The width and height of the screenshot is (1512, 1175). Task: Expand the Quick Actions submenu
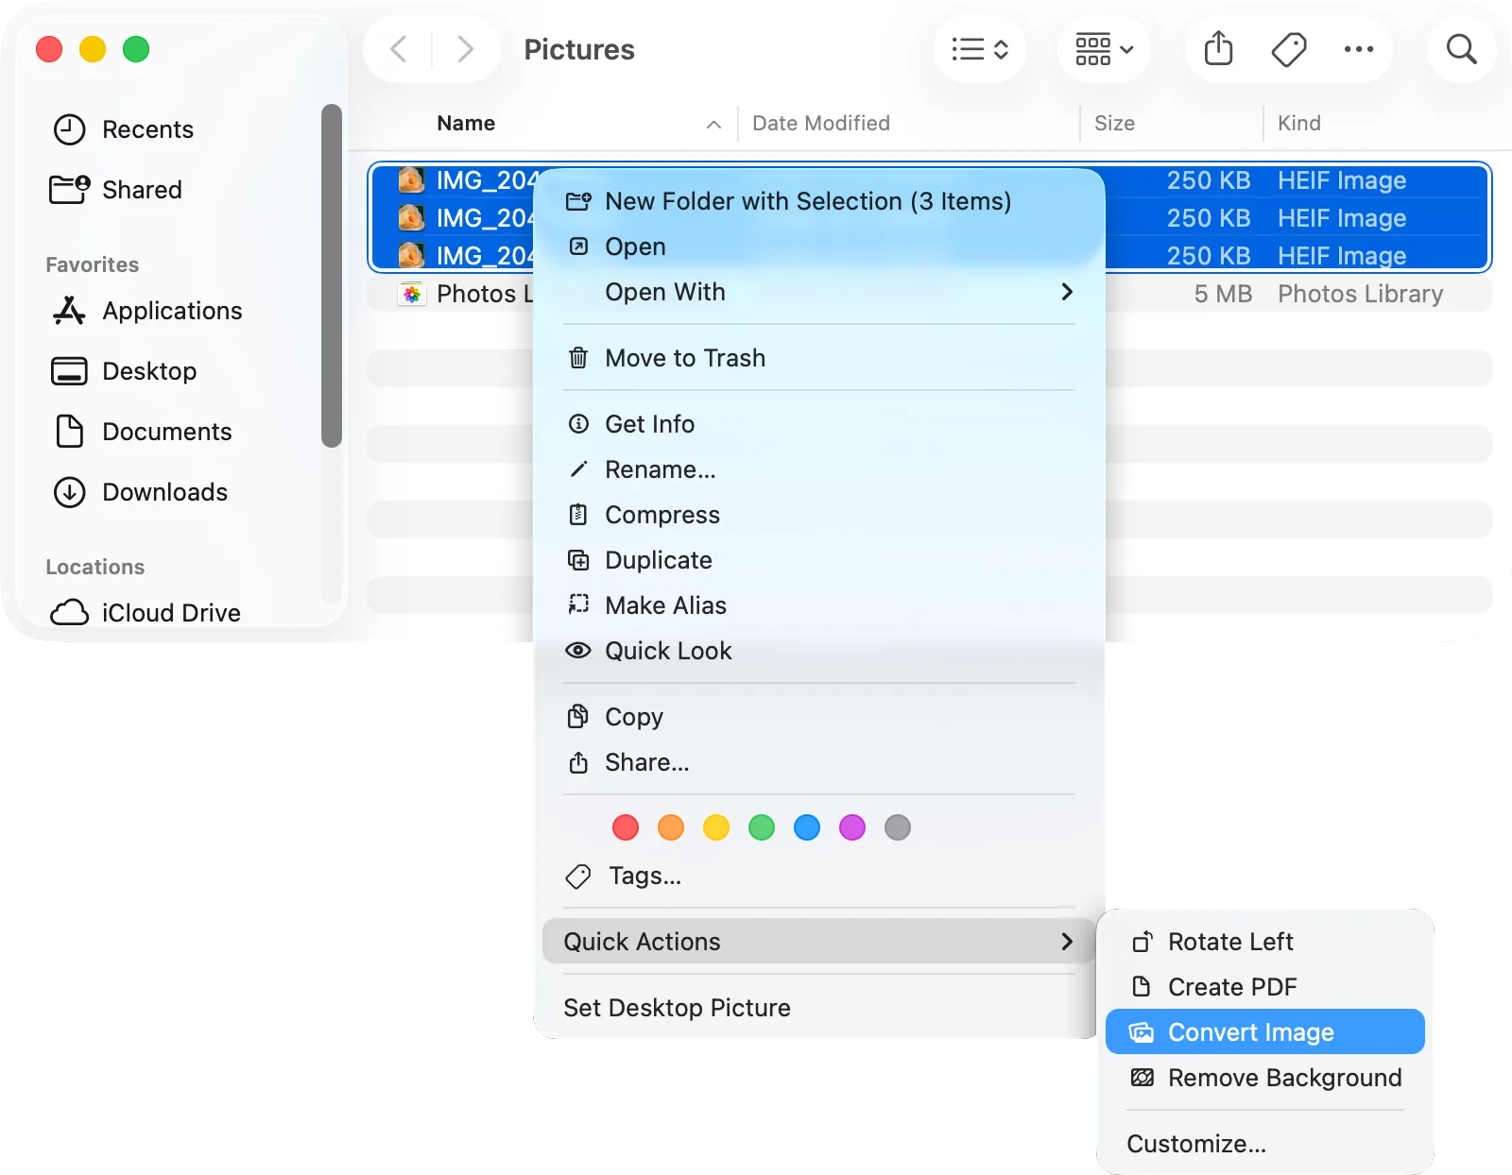click(819, 942)
